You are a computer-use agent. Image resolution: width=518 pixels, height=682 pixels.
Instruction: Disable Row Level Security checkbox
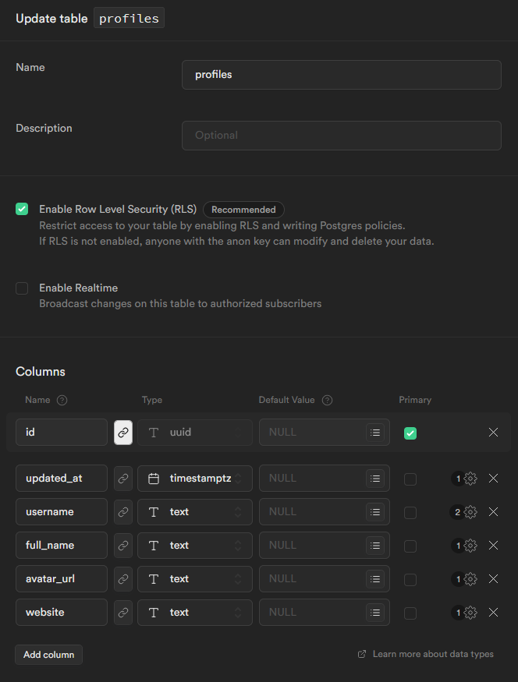point(22,209)
